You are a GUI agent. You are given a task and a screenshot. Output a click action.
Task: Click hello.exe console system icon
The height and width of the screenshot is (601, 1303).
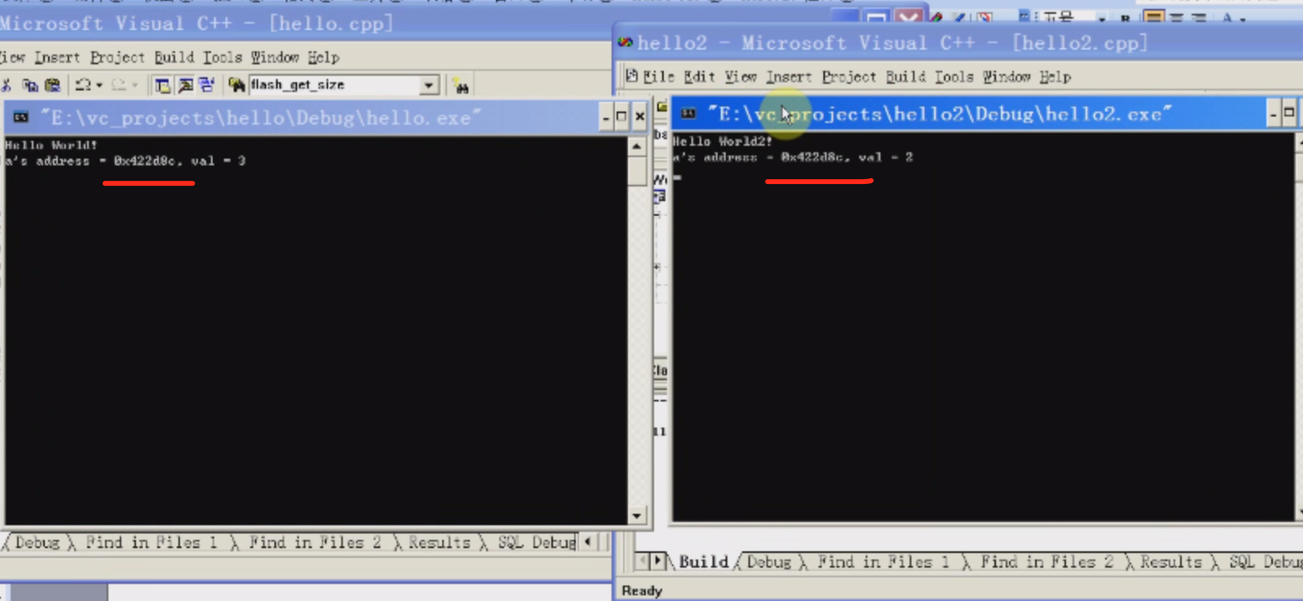[x=21, y=117]
